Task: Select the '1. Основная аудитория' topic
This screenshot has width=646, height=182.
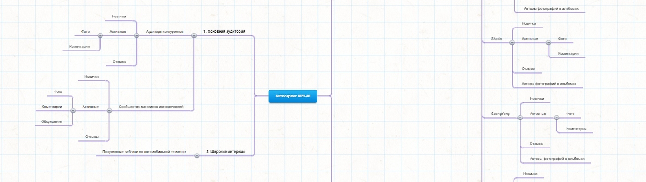Action: click(224, 32)
